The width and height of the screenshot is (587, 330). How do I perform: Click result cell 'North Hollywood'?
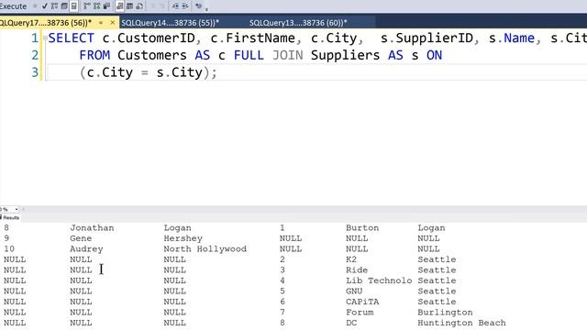(205, 248)
